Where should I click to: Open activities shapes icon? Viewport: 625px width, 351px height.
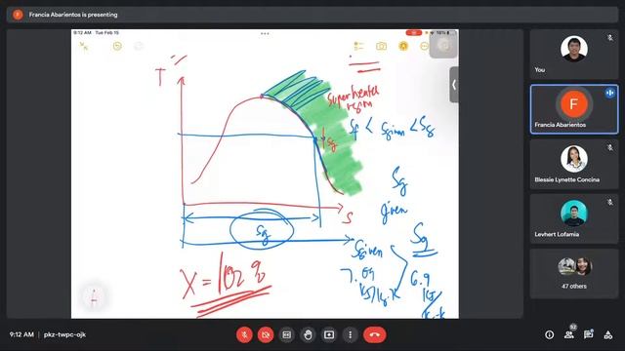point(607,334)
